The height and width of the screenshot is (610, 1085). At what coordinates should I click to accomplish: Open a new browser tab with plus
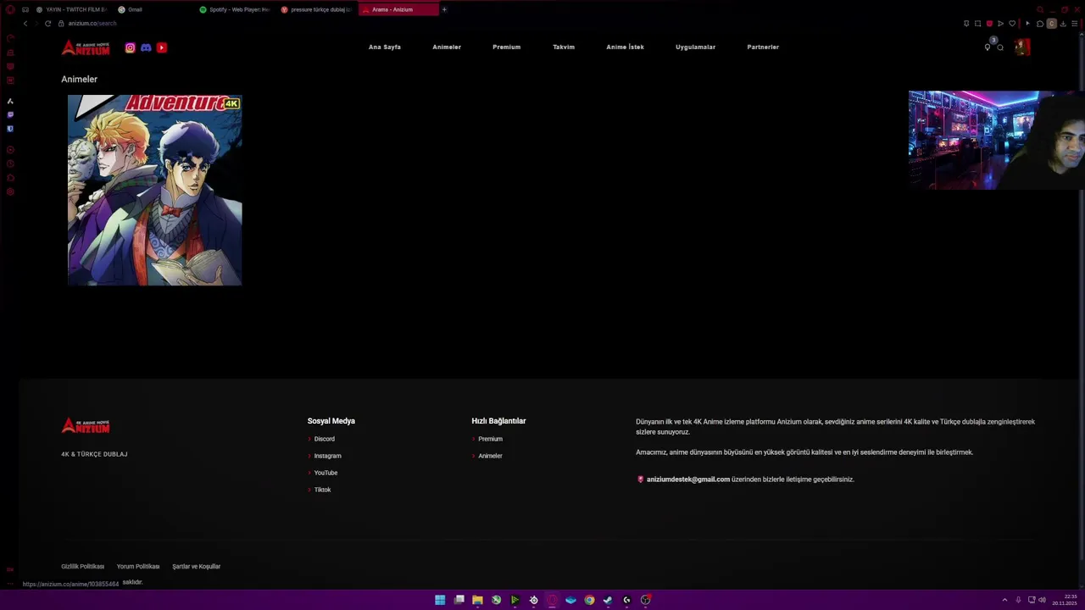click(x=444, y=9)
